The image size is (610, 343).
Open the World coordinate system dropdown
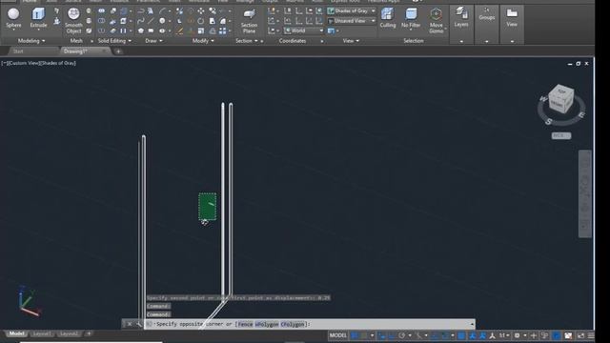304,30
